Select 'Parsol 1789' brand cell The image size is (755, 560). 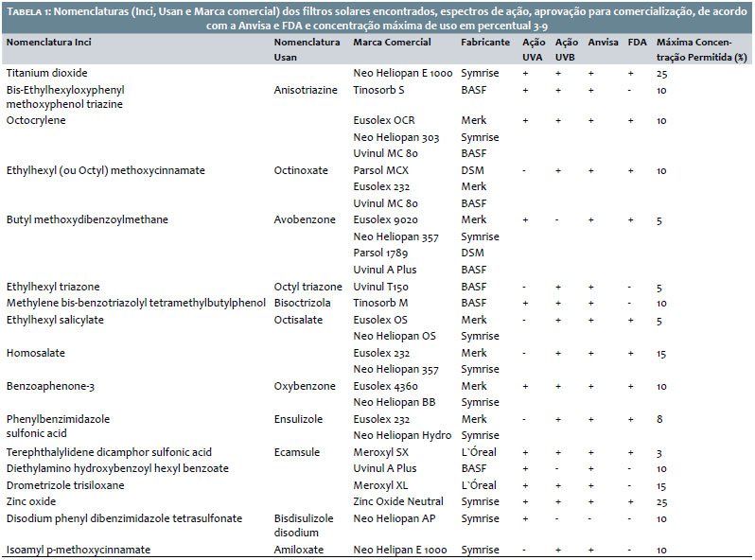tap(380, 254)
